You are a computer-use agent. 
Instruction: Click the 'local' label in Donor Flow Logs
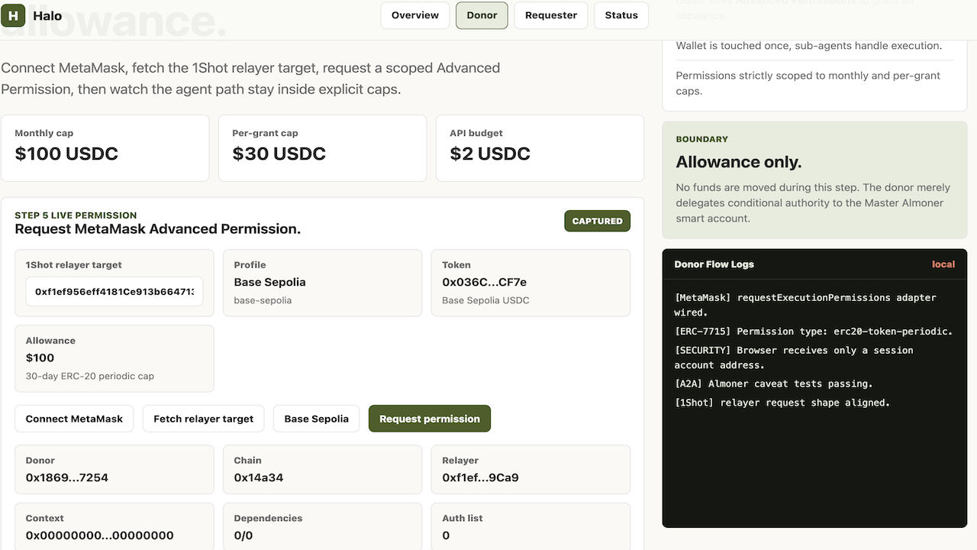click(943, 264)
